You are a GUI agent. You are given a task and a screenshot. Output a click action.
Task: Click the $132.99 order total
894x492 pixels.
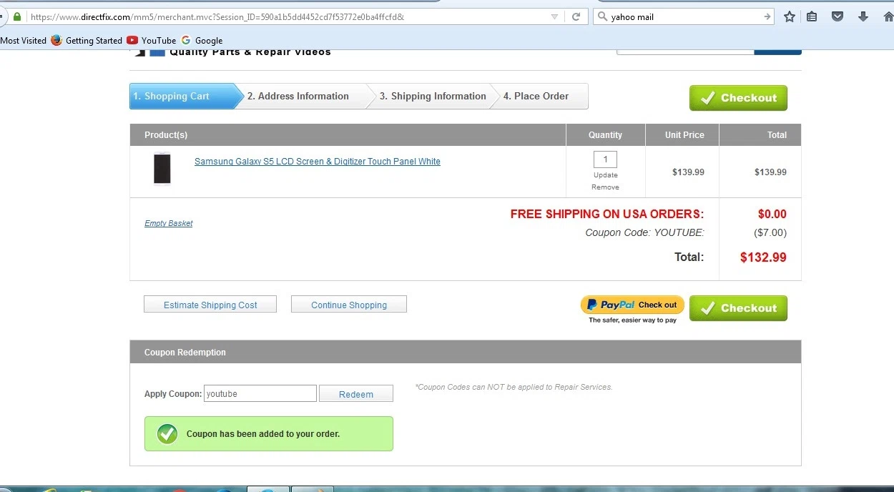click(x=763, y=257)
